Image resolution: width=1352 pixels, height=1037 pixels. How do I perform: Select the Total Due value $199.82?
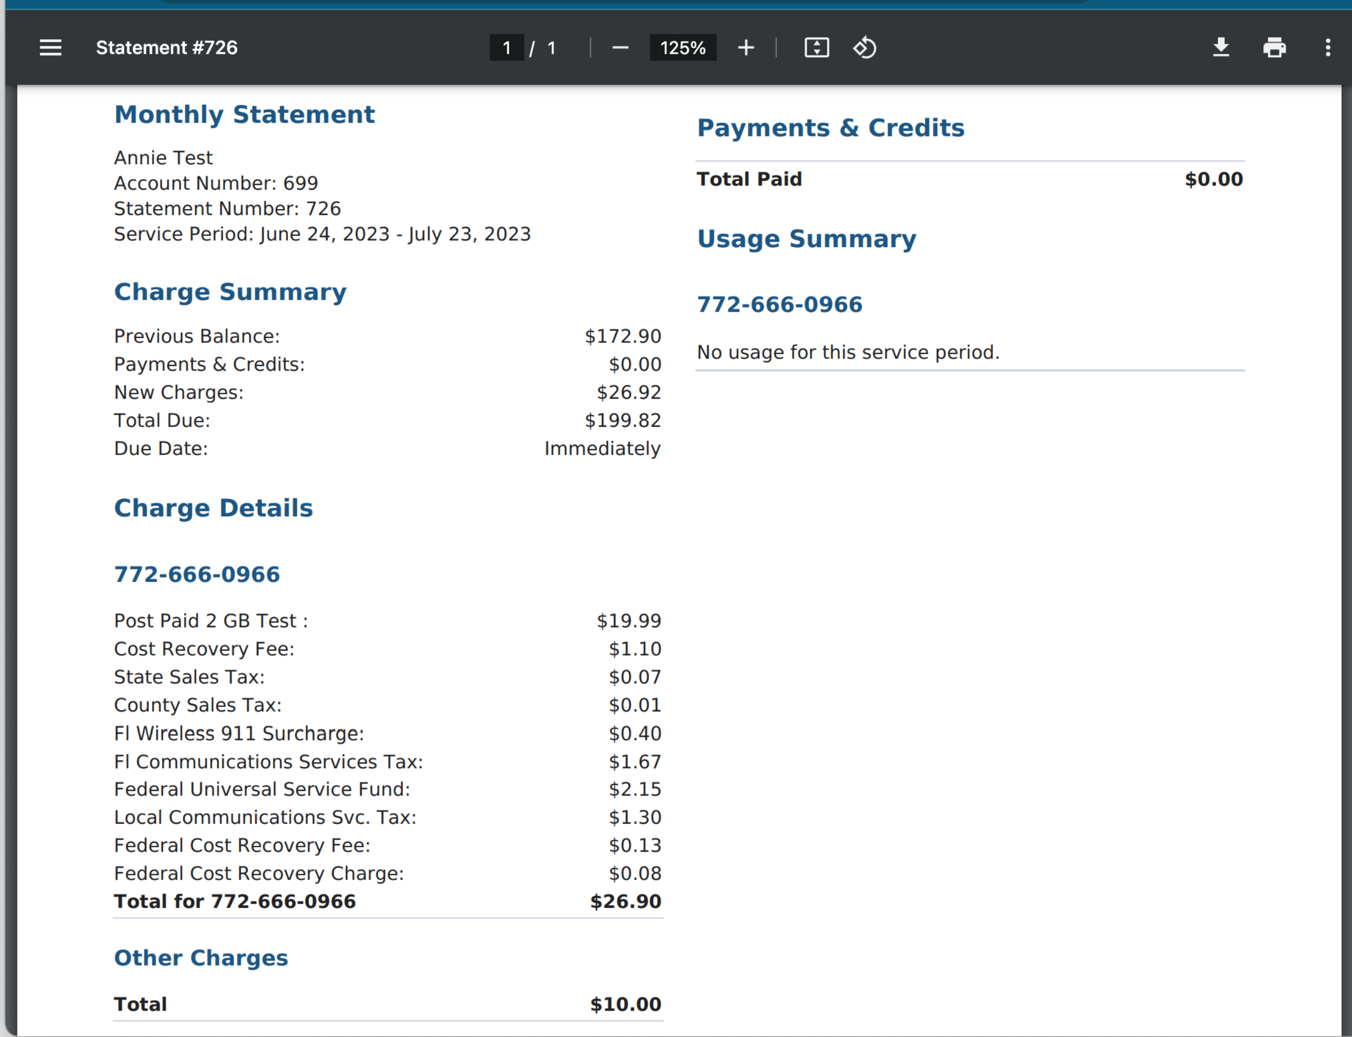pos(622,420)
